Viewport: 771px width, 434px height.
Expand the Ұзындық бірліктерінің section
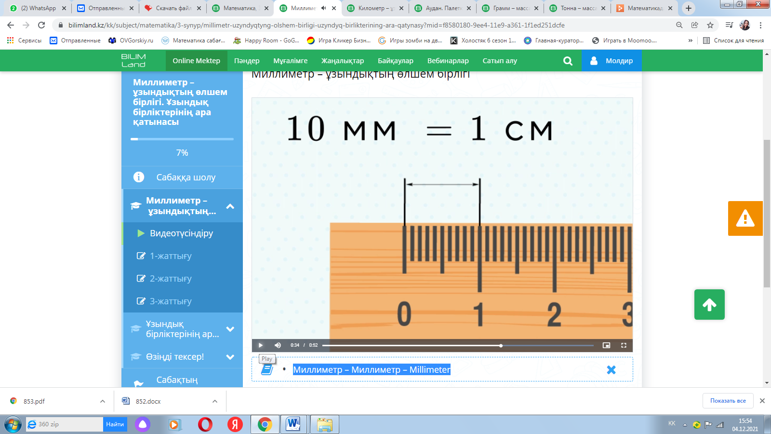(x=230, y=329)
